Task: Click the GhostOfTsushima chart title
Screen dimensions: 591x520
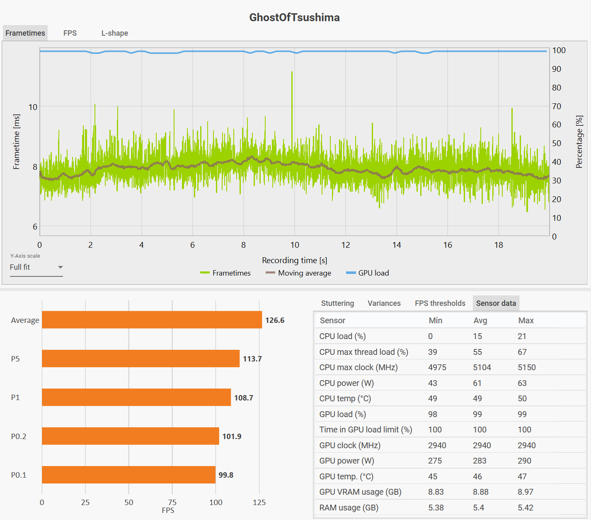Action: tap(295, 17)
